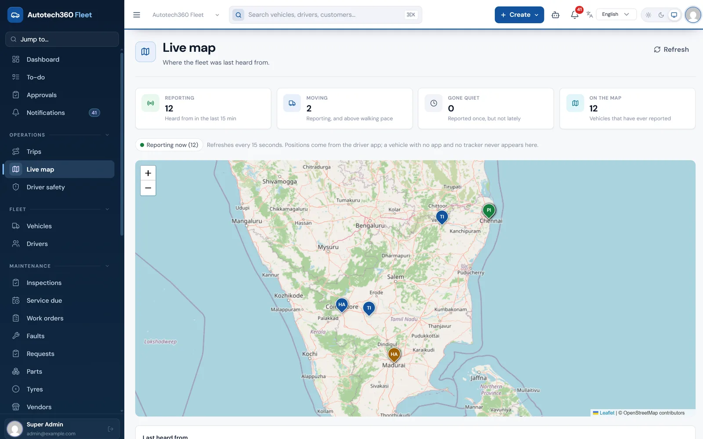
Task: Click the Jump to… field
Action: [62, 39]
